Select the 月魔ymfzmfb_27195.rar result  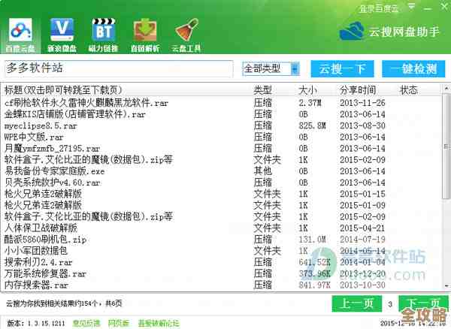tap(222, 148)
